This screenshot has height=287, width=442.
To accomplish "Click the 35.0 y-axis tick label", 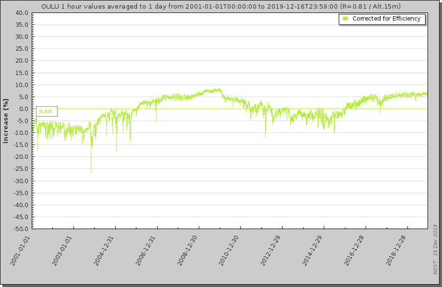I will click(x=22, y=25).
